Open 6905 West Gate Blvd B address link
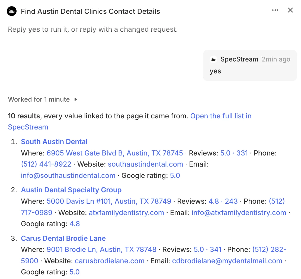The height and width of the screenshot is (279, 301). click(115, 153)
